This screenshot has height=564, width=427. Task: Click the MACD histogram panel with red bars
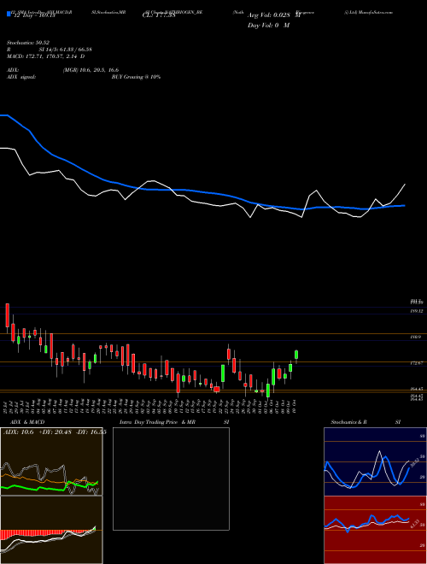click(x=51, y=530)
